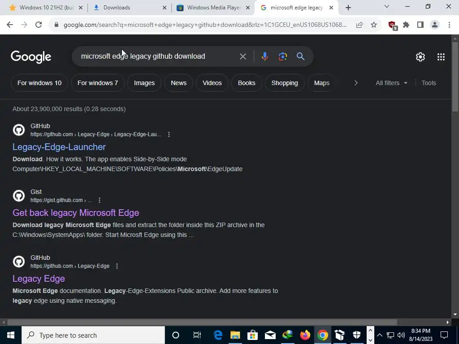Image resolution: width=459 pixels, height=344 pixels.
Task: Show more filter chips with right chevron
Action: click(x=355, y=83)
